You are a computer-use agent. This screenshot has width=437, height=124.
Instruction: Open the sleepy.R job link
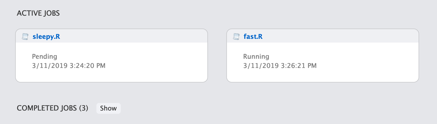pos(46,36)
